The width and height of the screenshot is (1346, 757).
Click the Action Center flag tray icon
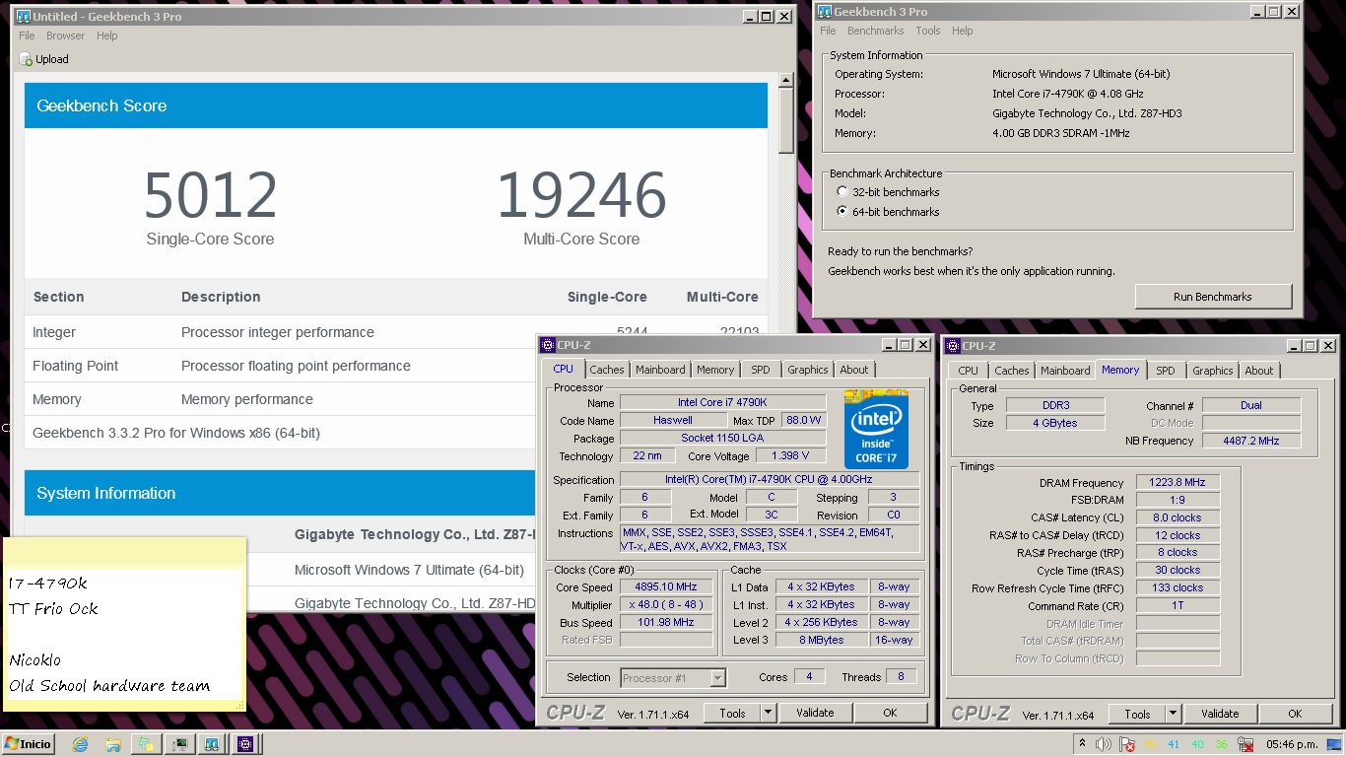point(1127,744)
